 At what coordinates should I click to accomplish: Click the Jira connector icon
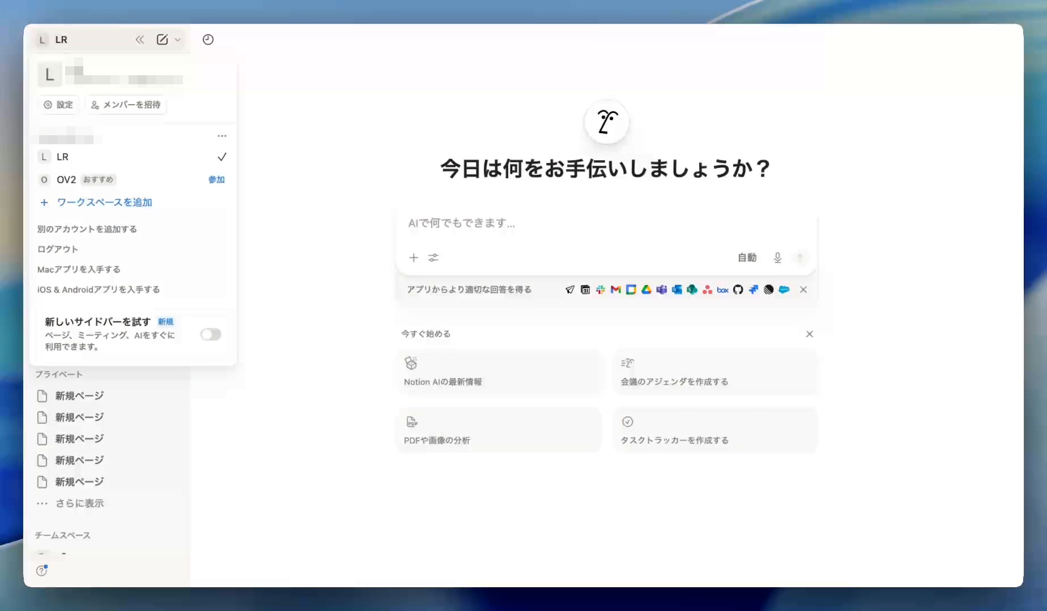(x=754, y=290)
